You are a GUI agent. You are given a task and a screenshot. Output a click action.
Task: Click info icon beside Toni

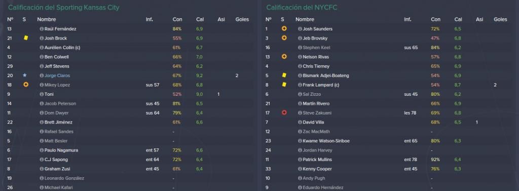[x=42, y=94]
